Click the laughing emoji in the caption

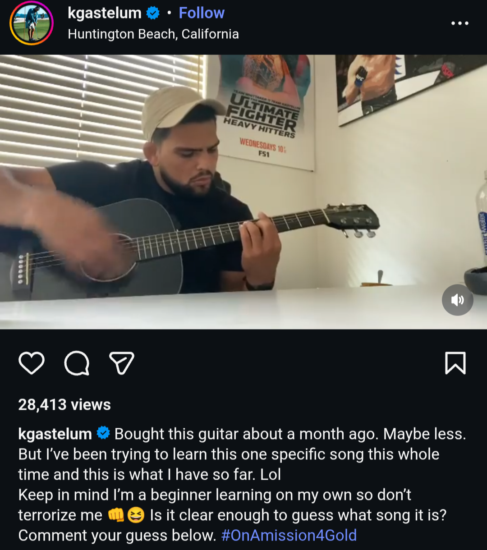click(136, 515)
